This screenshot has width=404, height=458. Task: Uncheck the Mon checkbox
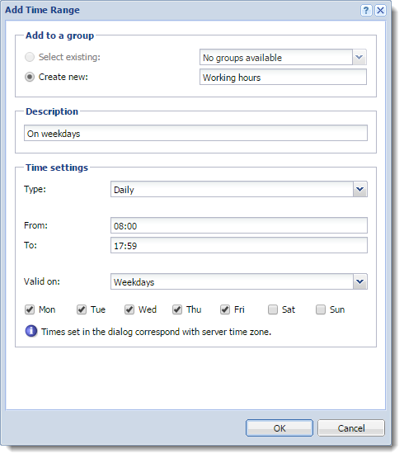coord(30,309)
